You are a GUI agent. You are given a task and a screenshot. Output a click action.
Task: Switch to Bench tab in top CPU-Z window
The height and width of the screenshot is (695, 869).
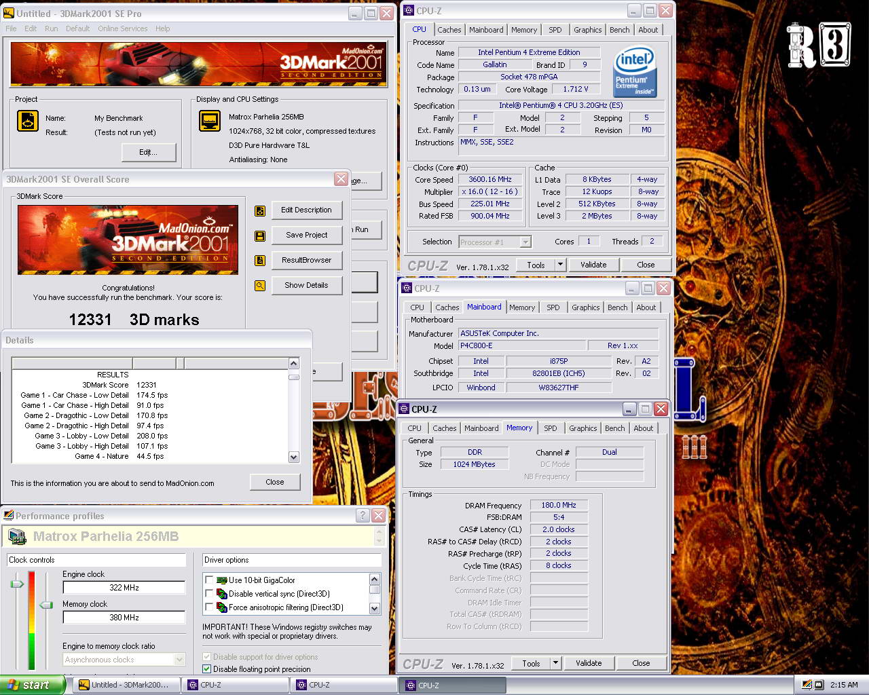click(619, 30)
